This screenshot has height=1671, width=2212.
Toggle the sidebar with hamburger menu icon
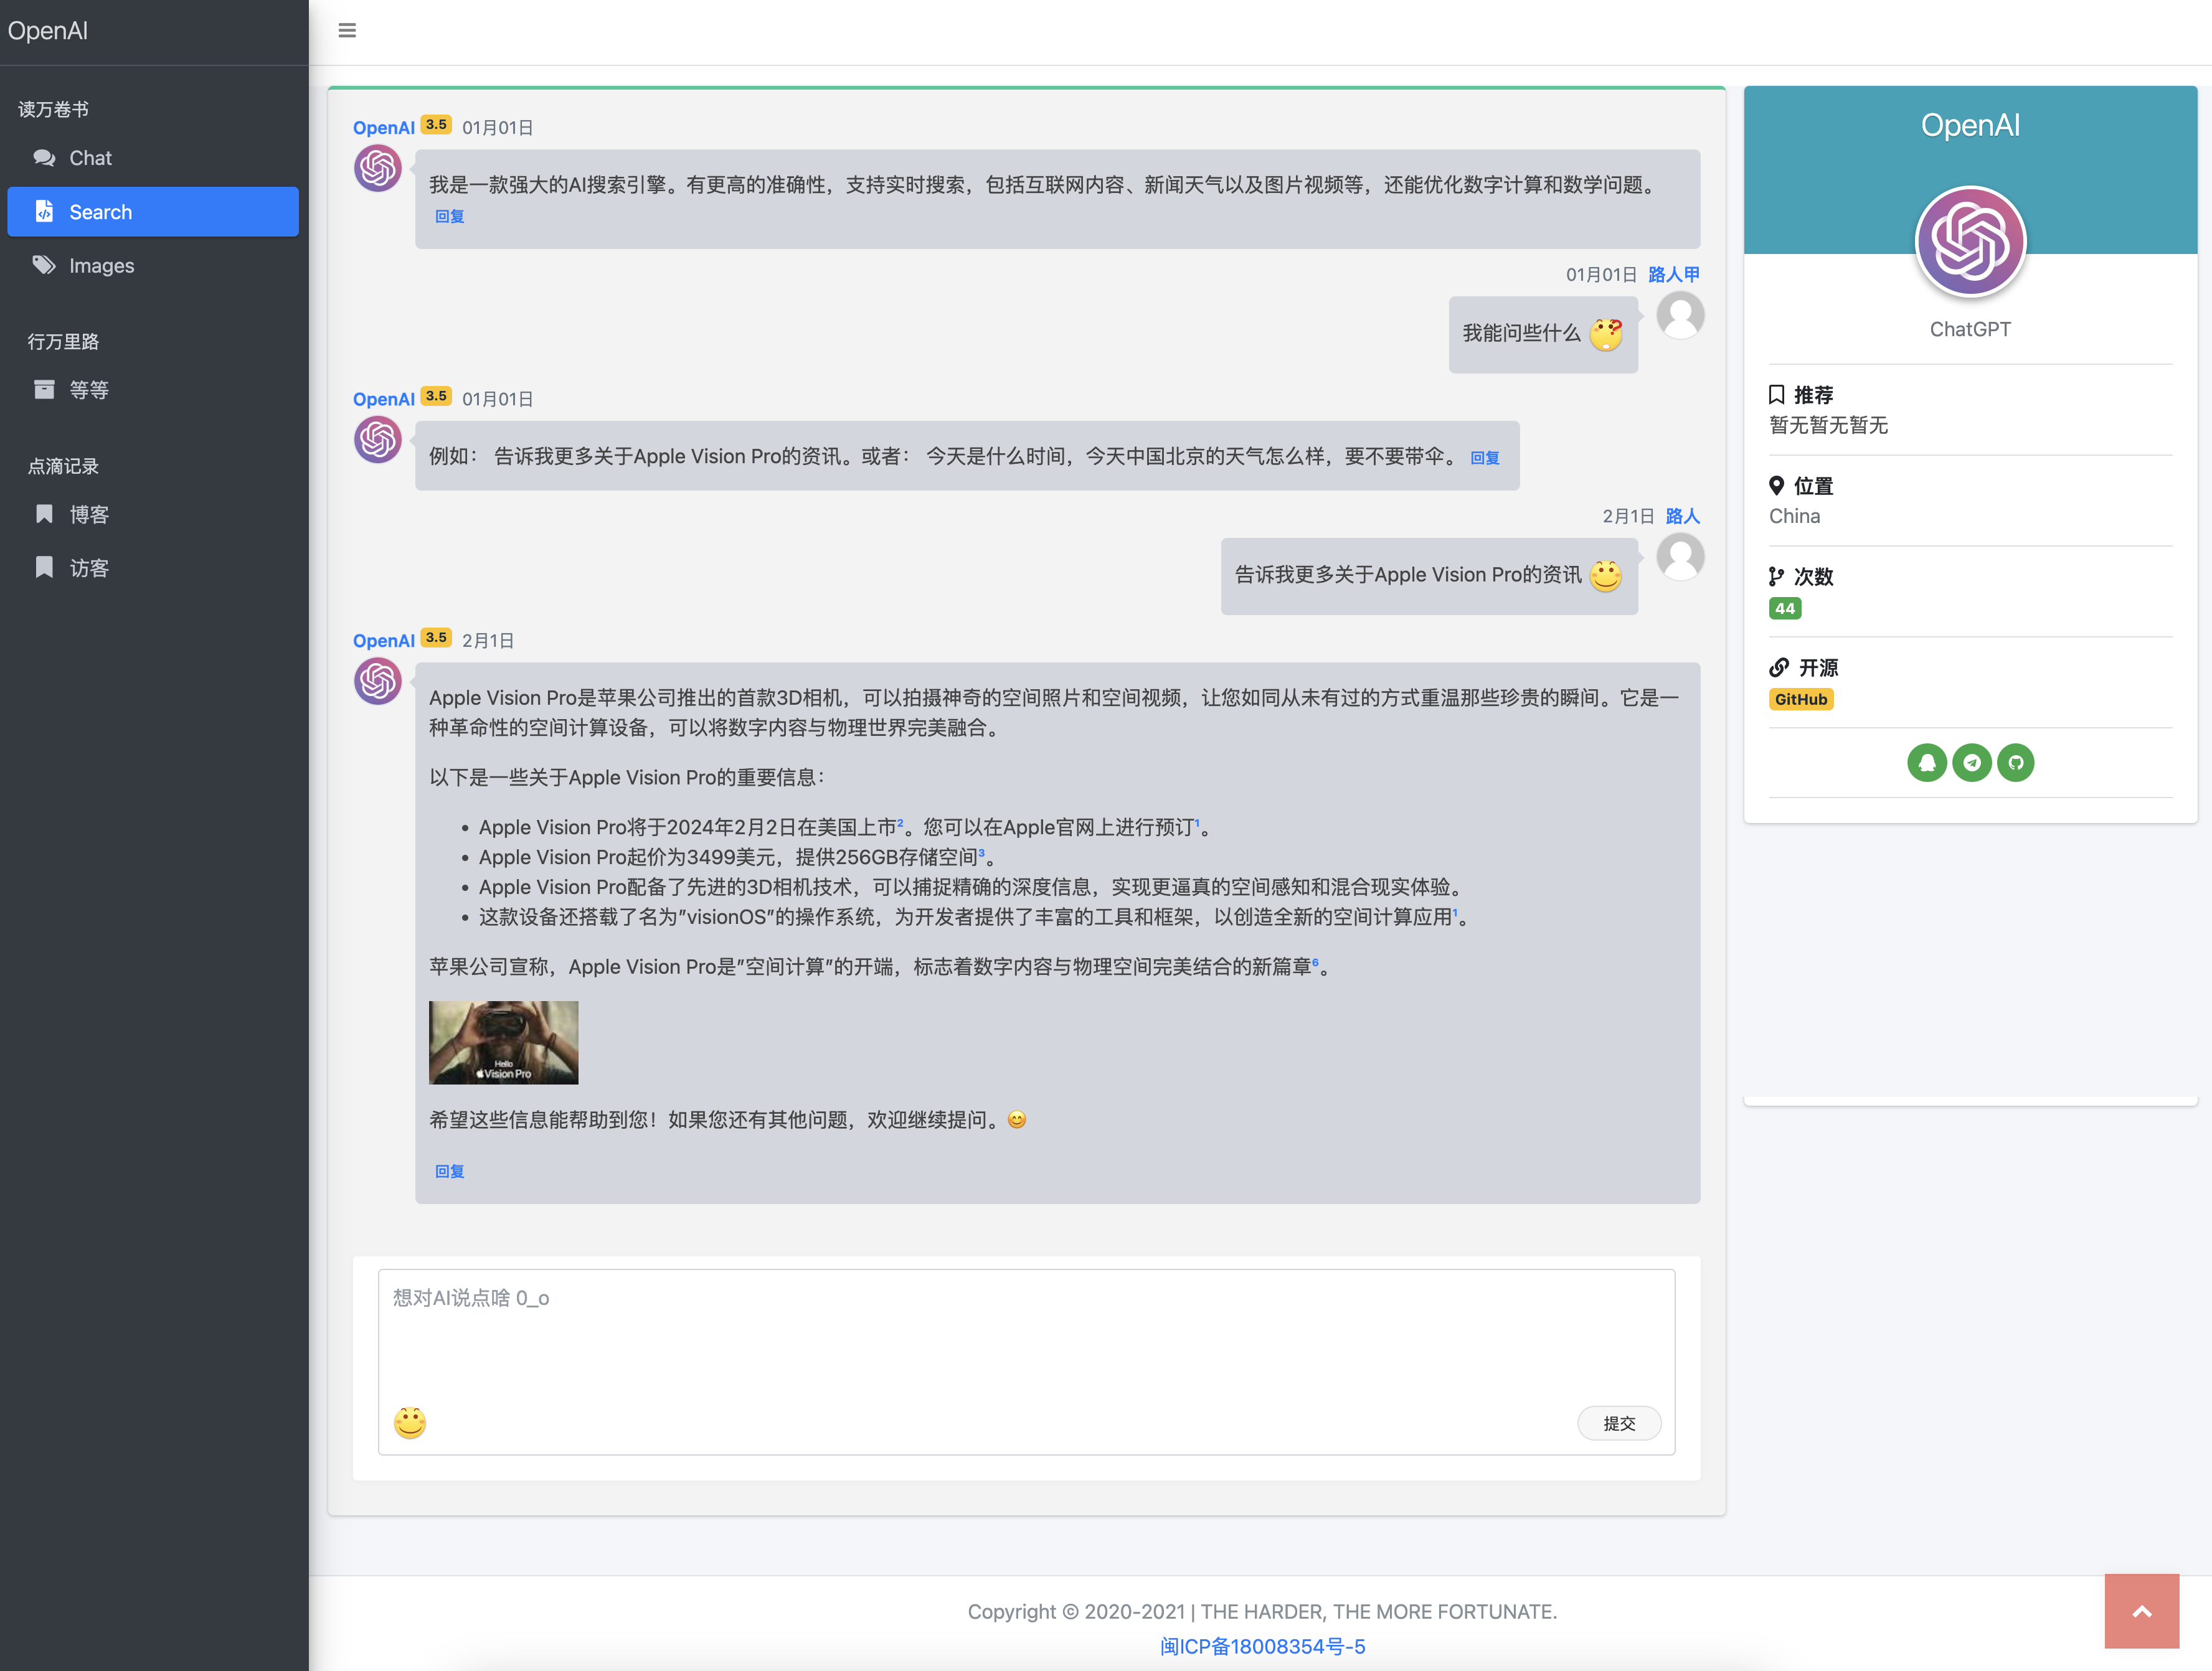click(347, 30)
